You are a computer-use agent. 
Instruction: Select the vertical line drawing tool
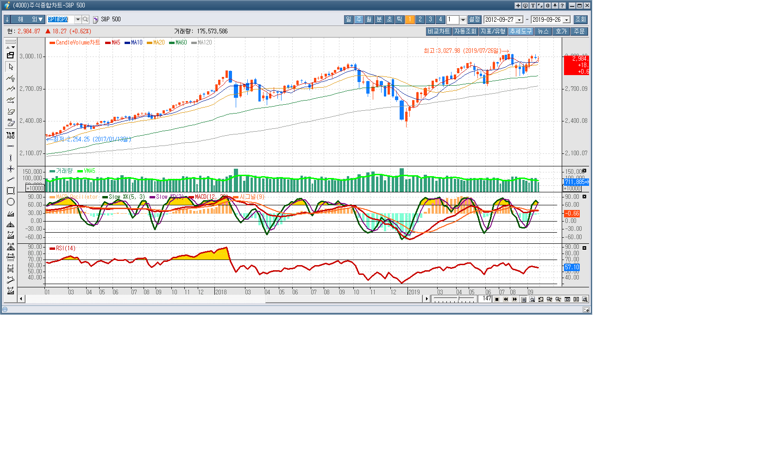point(11,158)
